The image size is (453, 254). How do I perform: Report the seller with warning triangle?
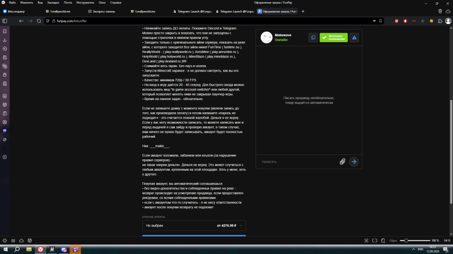click(354, 38)
